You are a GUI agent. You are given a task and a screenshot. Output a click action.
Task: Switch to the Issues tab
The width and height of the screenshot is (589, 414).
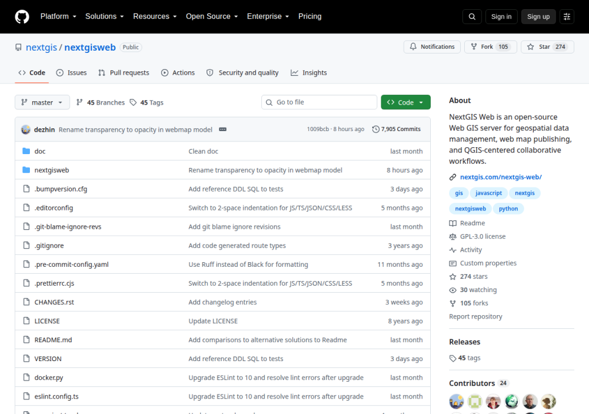[x=71, y=73]
